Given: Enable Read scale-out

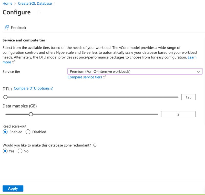Looking at the screenshot, I should (x=5, y=132).
